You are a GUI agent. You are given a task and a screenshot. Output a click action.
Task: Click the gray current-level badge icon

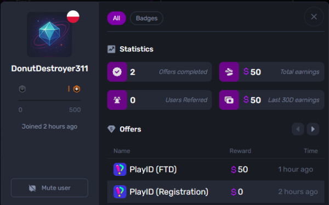[x=22, y=89]
